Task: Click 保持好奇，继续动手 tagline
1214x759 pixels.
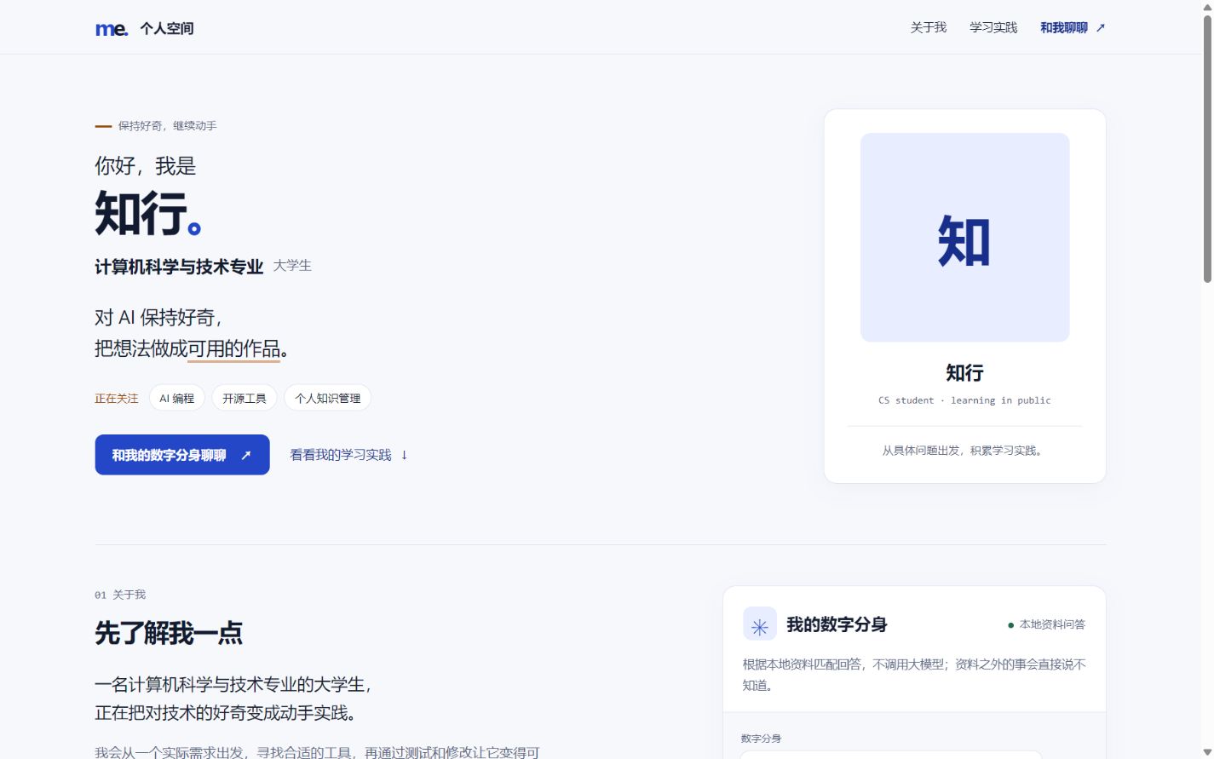Action: tap(167, 126)
